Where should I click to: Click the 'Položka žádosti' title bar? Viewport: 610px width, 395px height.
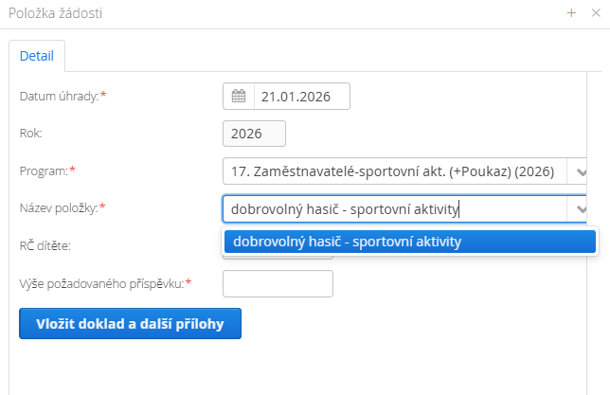(284, 13)
